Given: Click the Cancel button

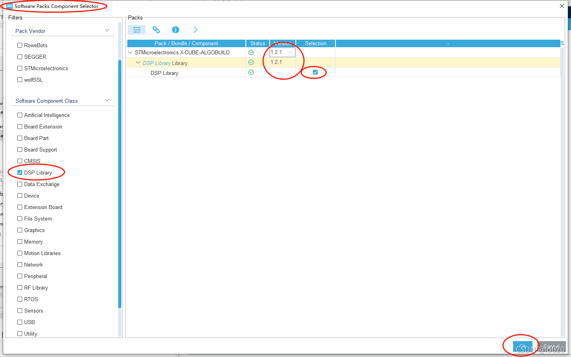Looking at the screenshot, I should [x=552, y=347].
